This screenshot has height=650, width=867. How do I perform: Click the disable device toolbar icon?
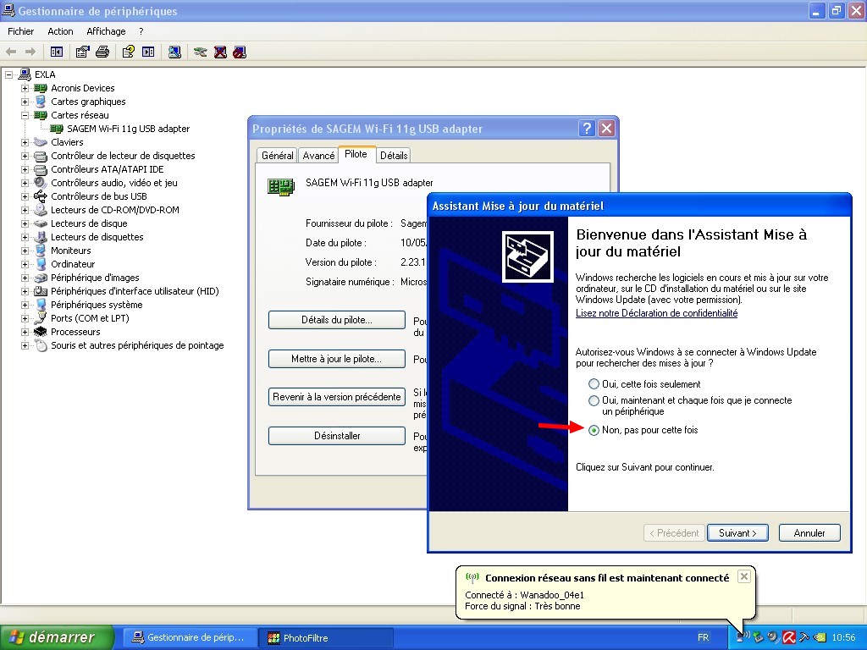pyautogui.click(x=240, y=52)
